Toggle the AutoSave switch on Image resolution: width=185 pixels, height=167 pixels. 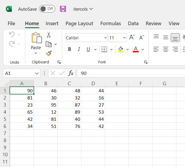[x=47, y=9]
